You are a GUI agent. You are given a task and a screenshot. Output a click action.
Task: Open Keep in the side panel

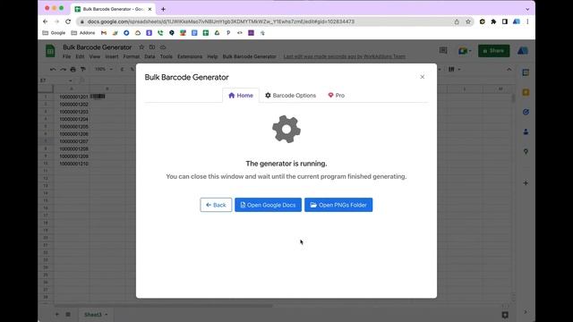pyautogui.click(x=526, y=92)
